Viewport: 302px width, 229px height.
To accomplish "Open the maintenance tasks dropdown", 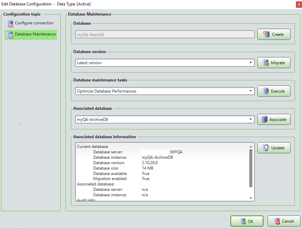I will 165,91.
